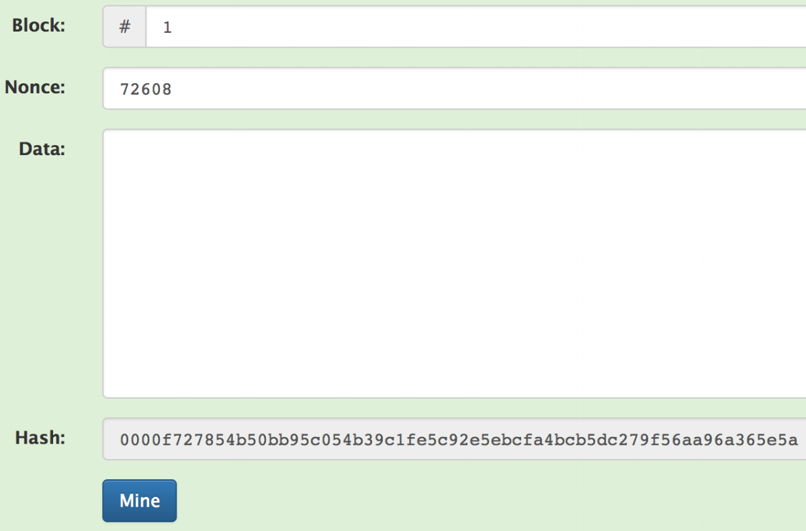Click the Block: label
806x531 pixels.
[x=39, y=26]
